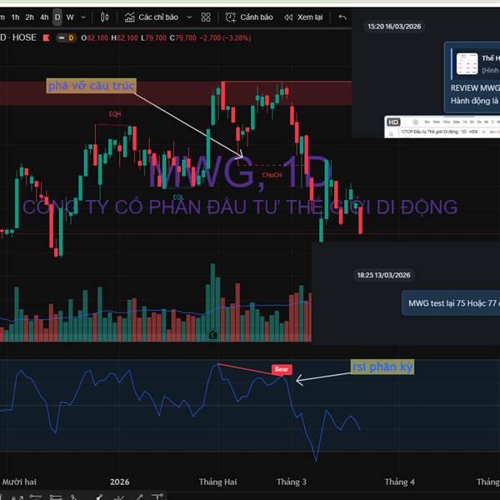Select the 'rsi phân kỳ' text note

coord(382,367)
